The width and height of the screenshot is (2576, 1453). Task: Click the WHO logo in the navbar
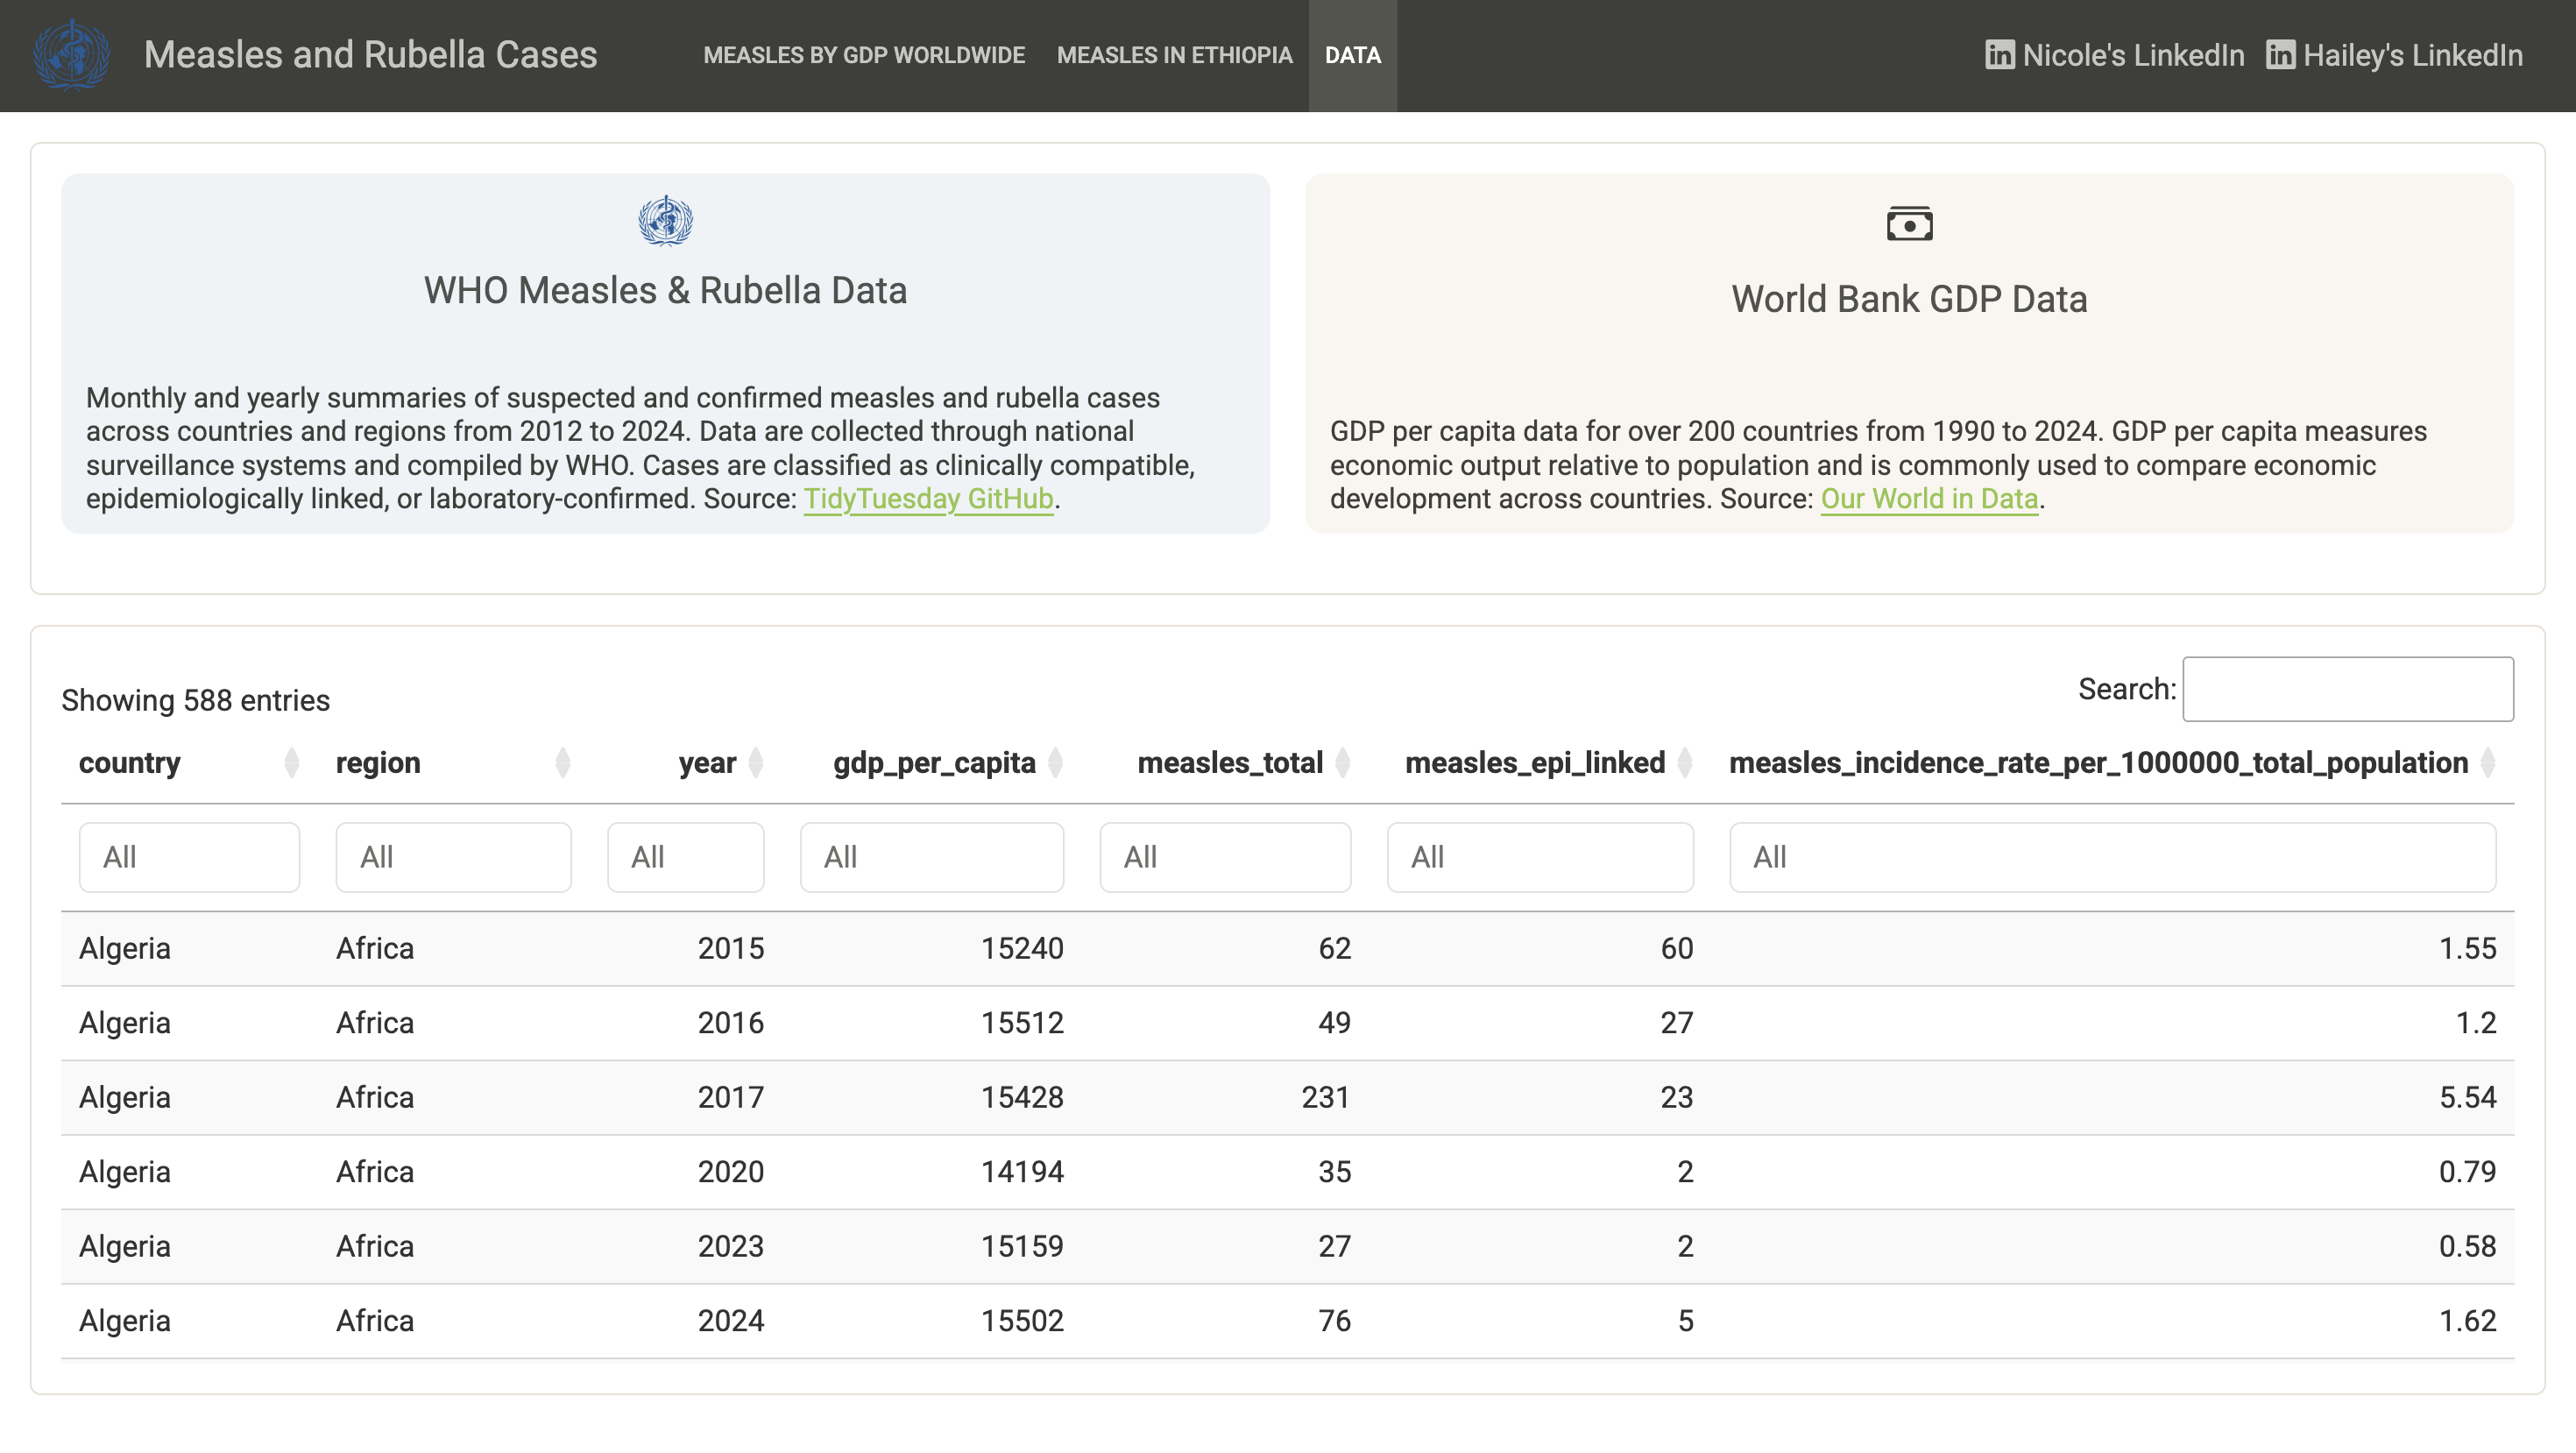(72, 55)
